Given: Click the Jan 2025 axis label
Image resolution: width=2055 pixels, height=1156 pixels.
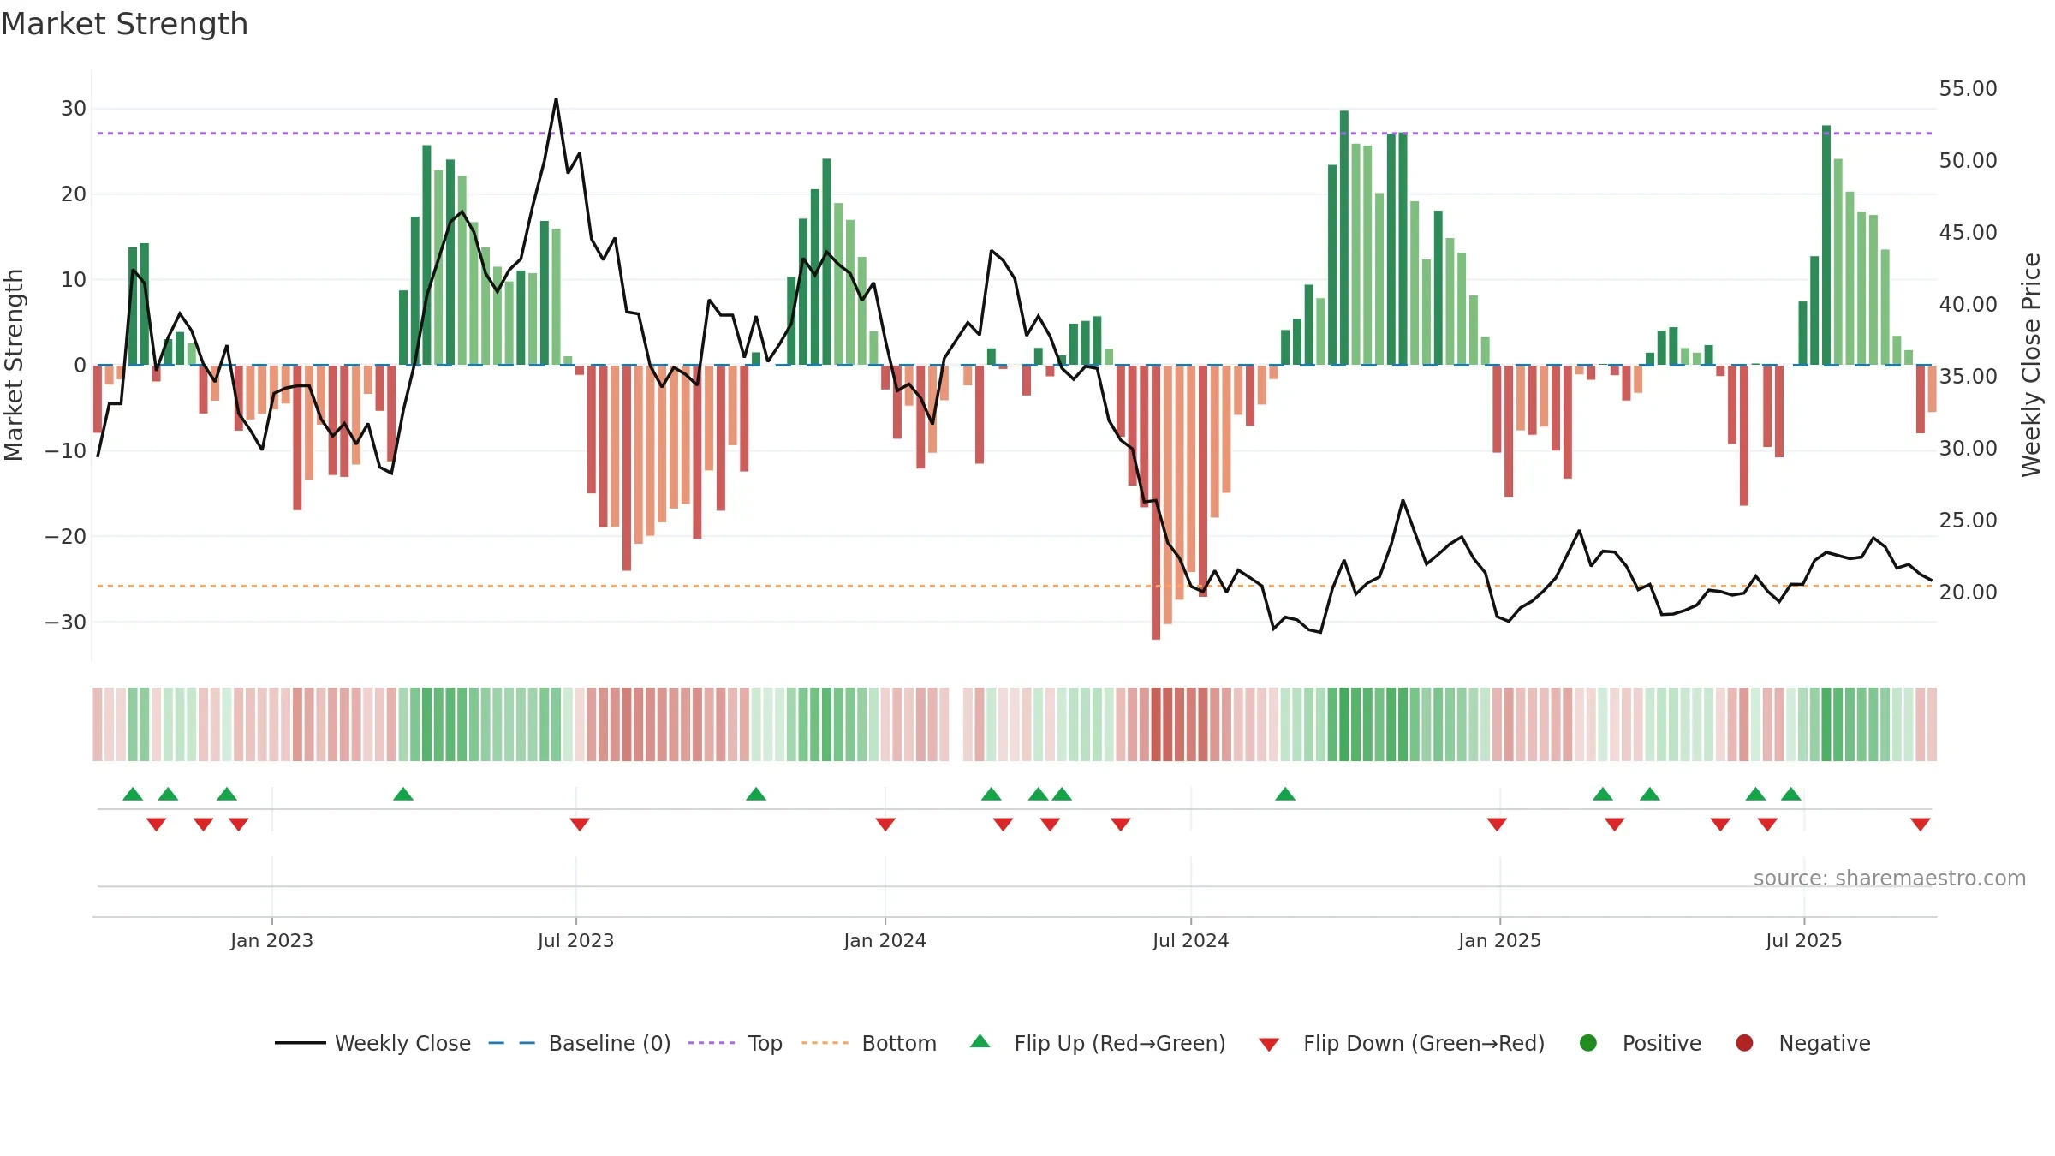Looking at the screenshot, I should tap(1499, 940).
